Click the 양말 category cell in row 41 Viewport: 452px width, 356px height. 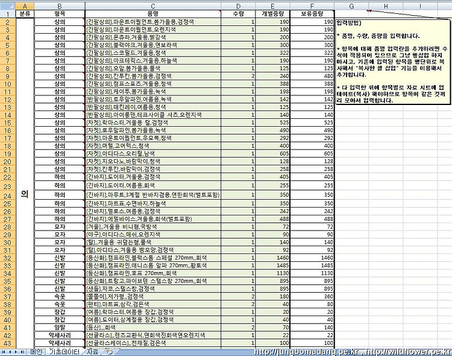pos(60,328)
